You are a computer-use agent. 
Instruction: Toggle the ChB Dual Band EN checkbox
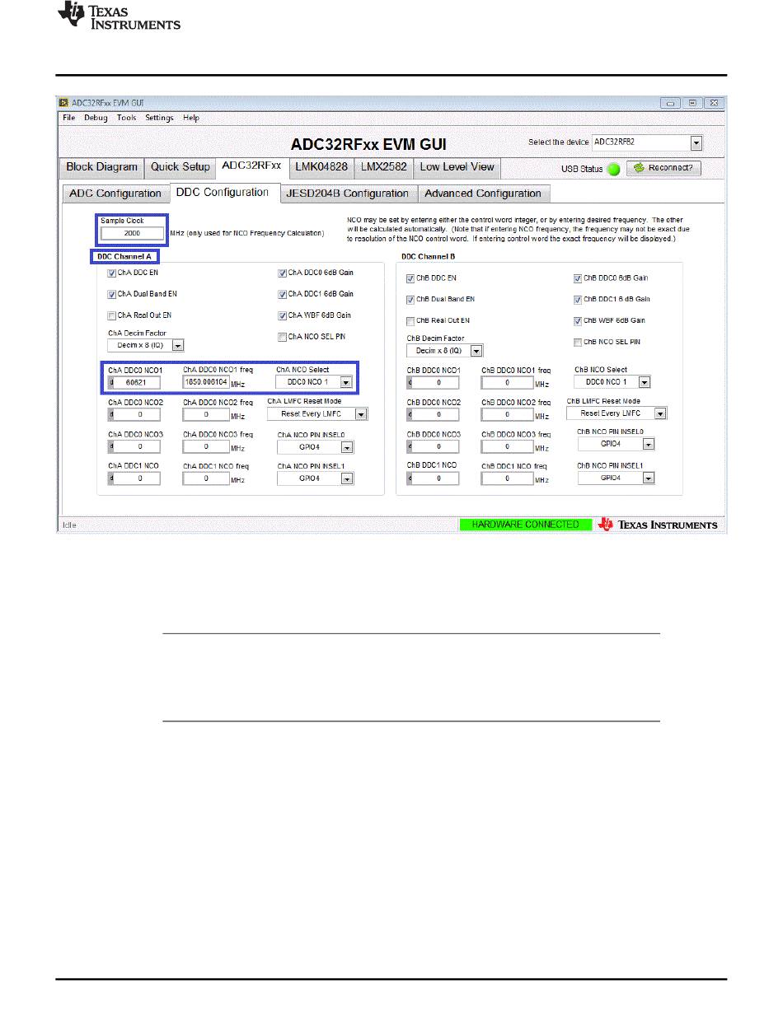[411, 300]
